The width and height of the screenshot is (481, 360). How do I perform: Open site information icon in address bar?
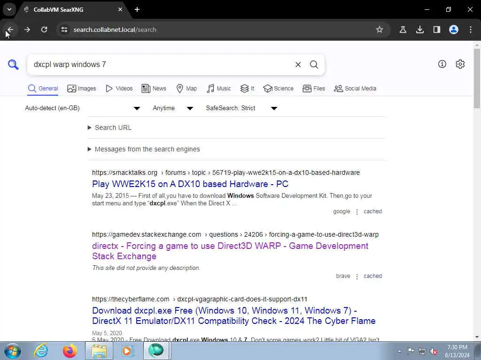[x=64, y=30]
